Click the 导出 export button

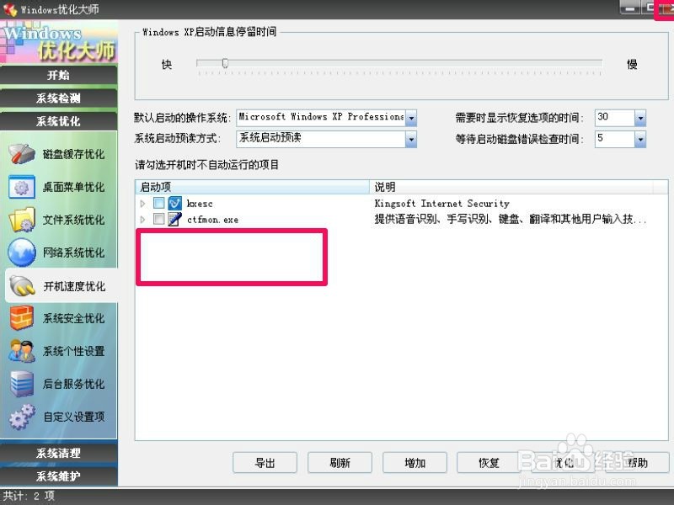(265, 463)
